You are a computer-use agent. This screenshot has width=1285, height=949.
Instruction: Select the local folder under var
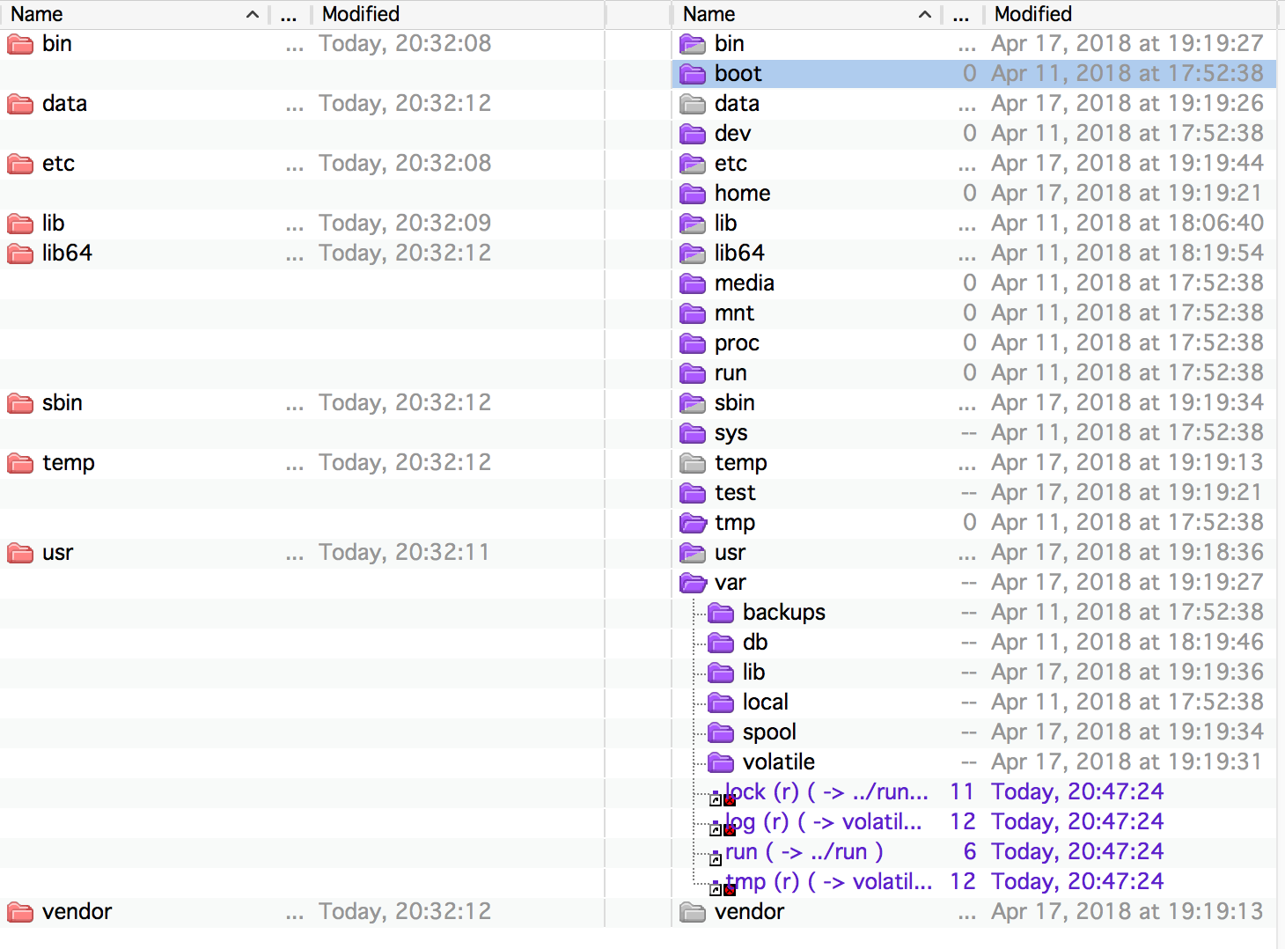coord(765,703)
